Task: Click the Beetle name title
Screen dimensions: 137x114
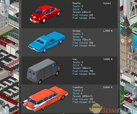Action: coord(77,3)
